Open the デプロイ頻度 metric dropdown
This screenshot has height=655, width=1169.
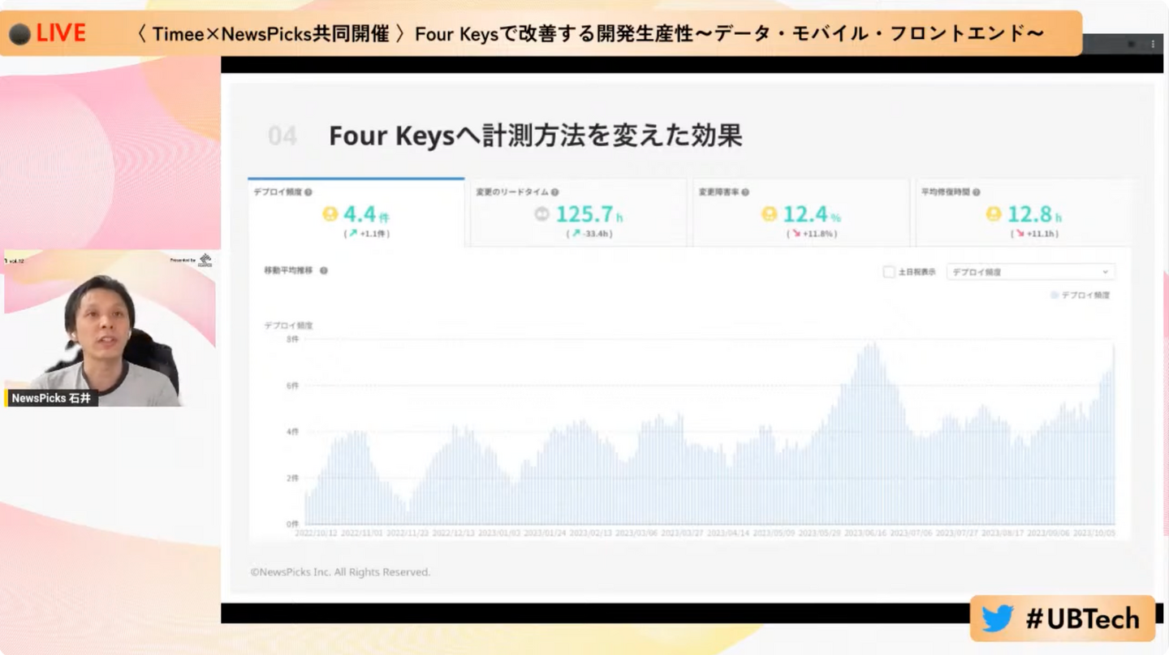[1031, 272]
